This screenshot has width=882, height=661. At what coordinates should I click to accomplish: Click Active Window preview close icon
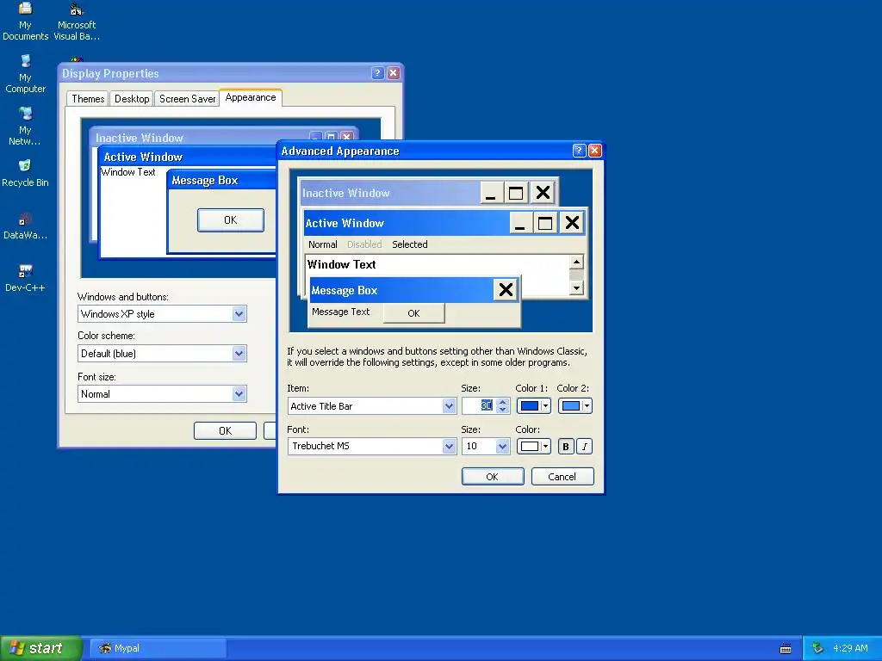point(572,223)
